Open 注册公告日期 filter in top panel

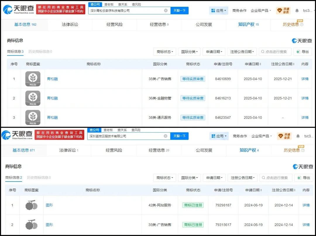(x=242, y=52)
